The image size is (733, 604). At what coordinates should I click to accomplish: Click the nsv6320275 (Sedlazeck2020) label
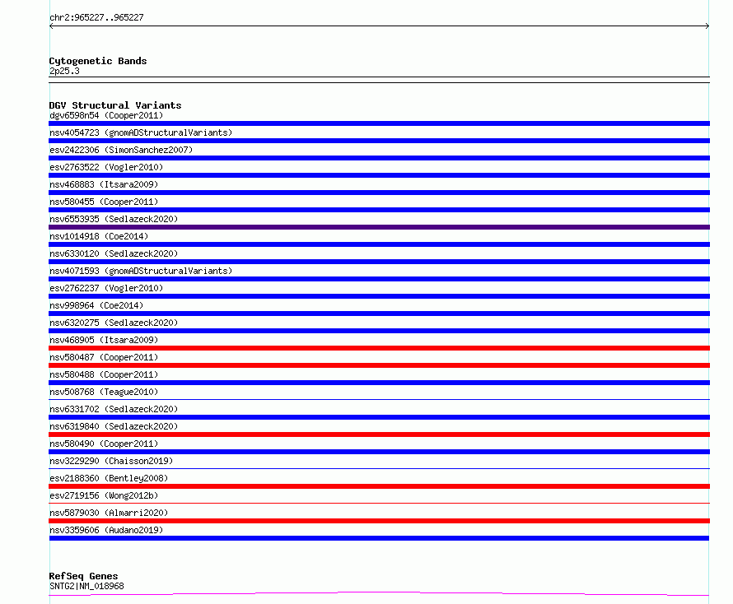(114, 323)
